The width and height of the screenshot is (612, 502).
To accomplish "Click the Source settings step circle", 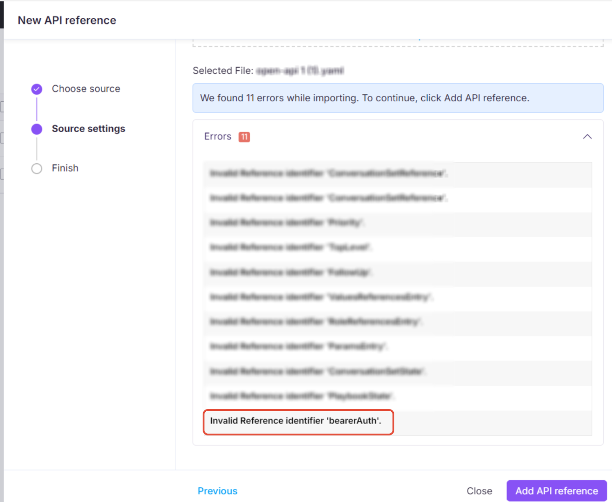I will click(x=37, y=129).
